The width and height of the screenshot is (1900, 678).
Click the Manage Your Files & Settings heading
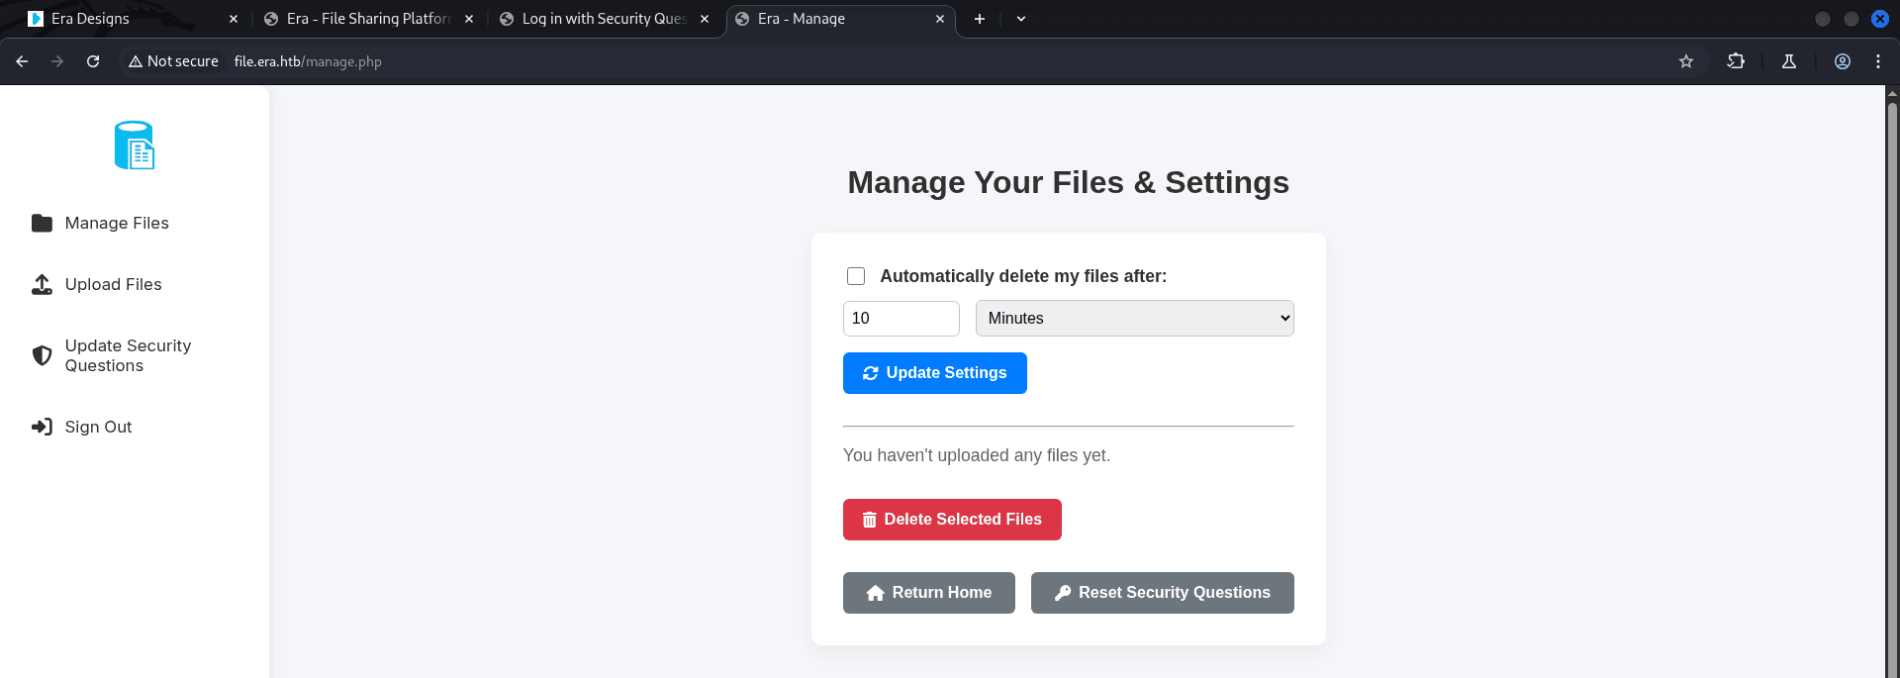tap(1068, 182)
